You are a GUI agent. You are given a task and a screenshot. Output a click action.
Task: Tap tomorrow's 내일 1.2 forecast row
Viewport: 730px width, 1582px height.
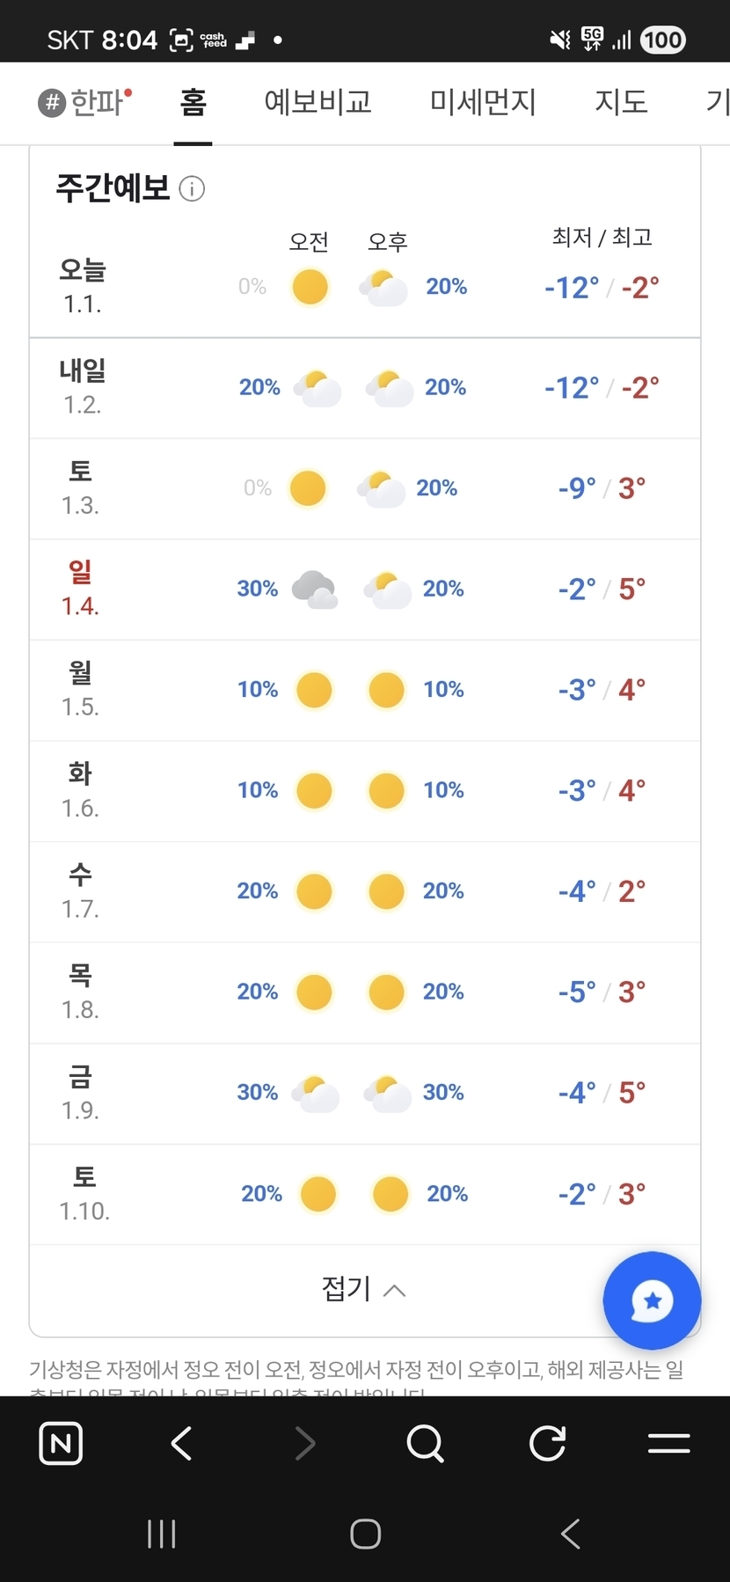click(364, 388)
